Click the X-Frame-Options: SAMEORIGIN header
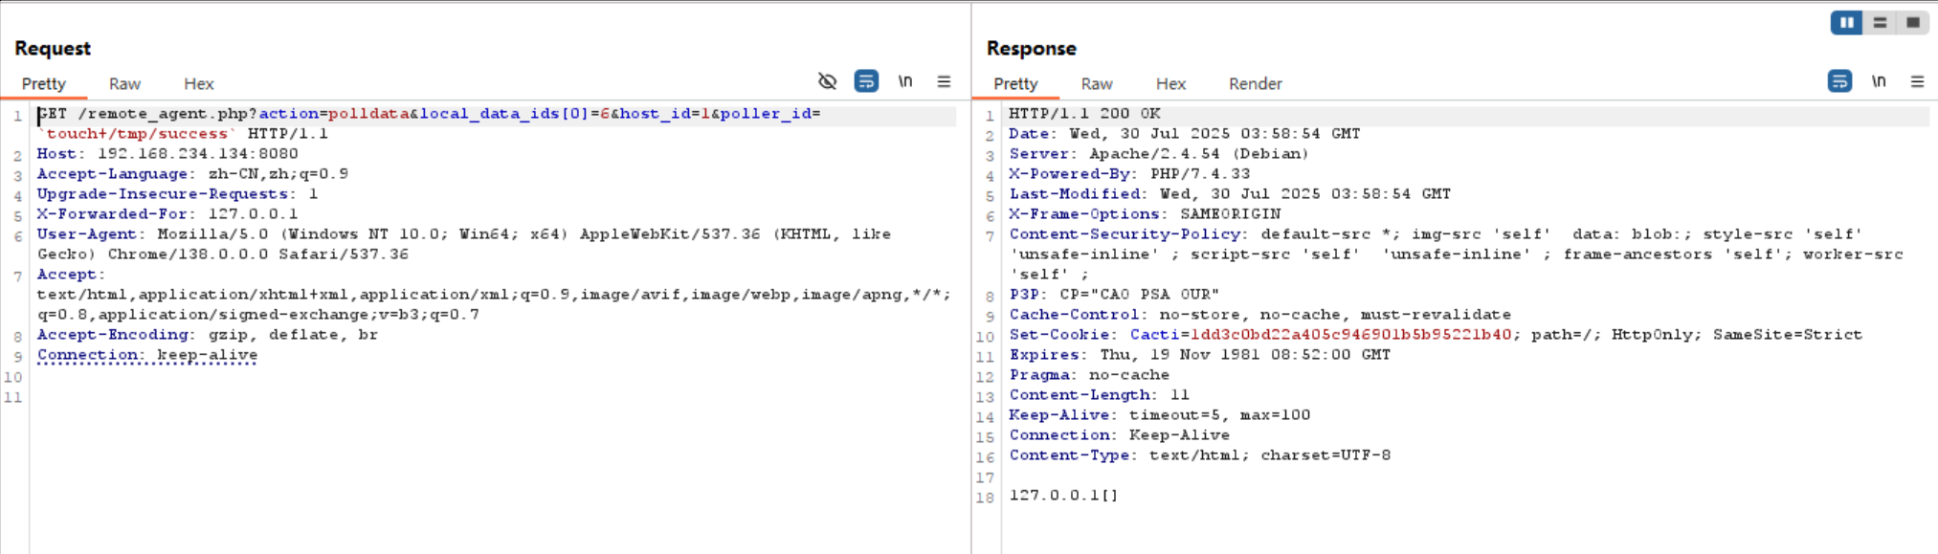This screenshot has height=554, width=1938. [1145, 214]
